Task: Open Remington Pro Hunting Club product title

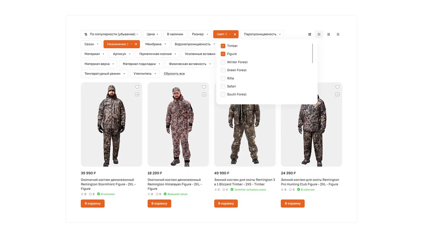Action: [x=310, y=182]
